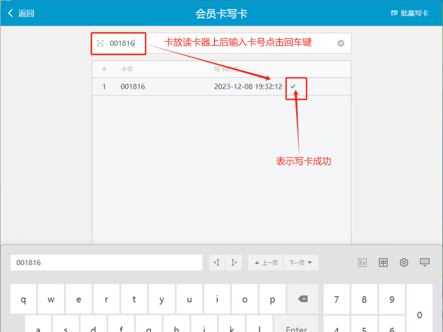Hide the on-screen keyboard
This screenshot has height=332, width=443.
tap(425, 262)
